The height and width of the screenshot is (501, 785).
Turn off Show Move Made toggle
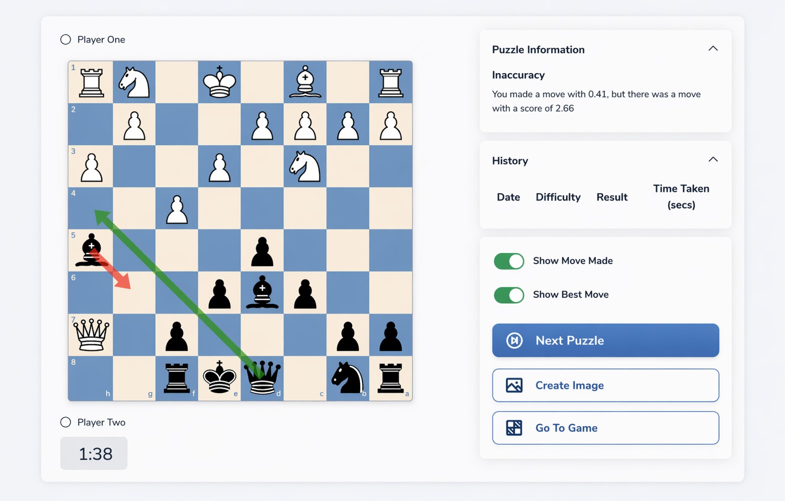click(509, 261)
